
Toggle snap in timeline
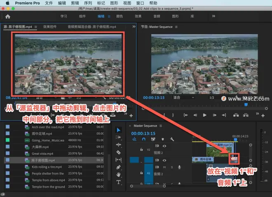click(144, 139)
